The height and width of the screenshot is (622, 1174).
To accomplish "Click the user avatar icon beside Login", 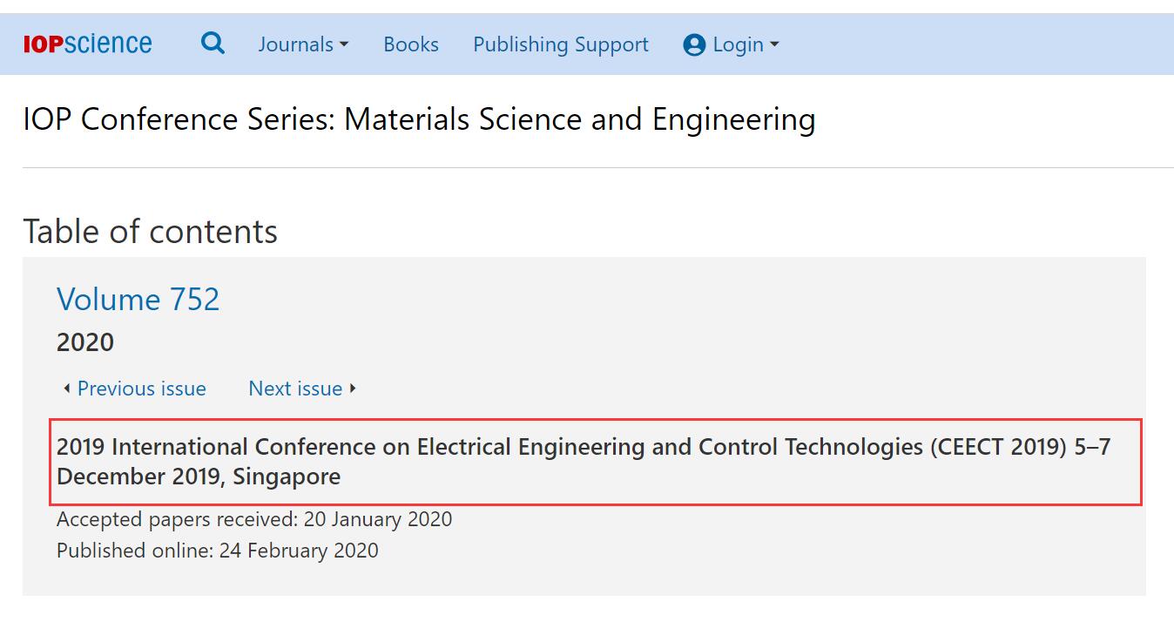I will click(x=694, y=45).
